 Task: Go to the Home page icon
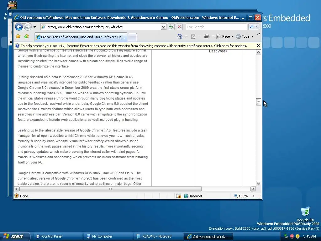click(x=180, y=36)
